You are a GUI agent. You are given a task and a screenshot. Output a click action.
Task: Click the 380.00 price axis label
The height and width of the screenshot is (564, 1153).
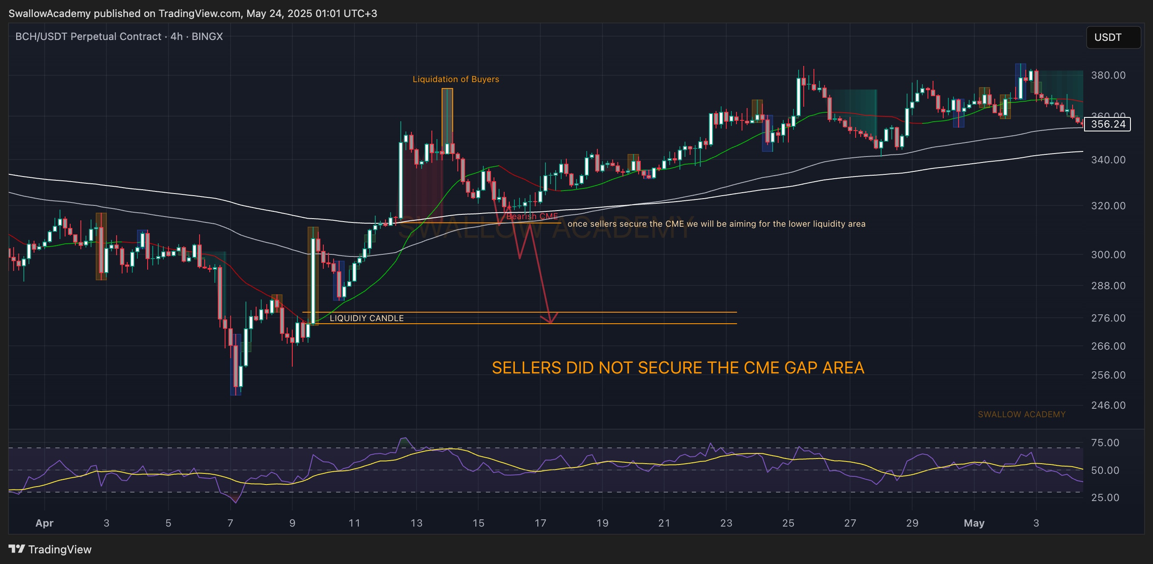click(1108, 75)
